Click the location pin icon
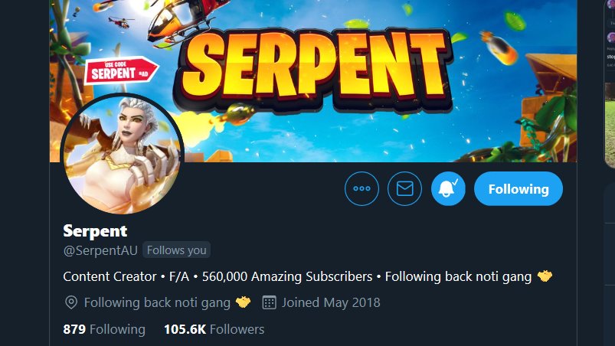615x346 pixels. tap(71, 302)
